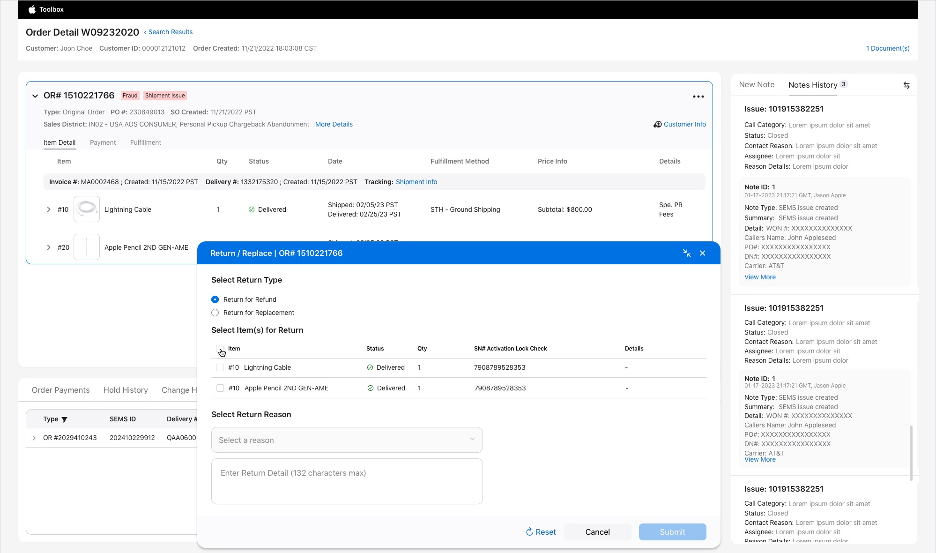Click the Customer Info headset icon

657,124
